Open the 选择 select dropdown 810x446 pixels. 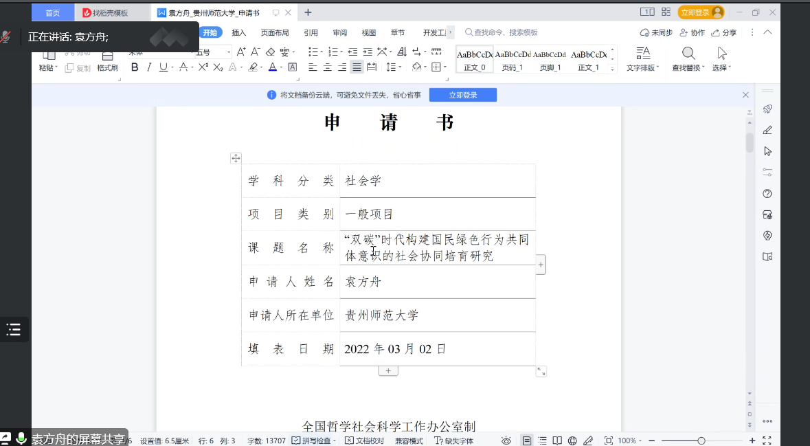pos(721,59)
